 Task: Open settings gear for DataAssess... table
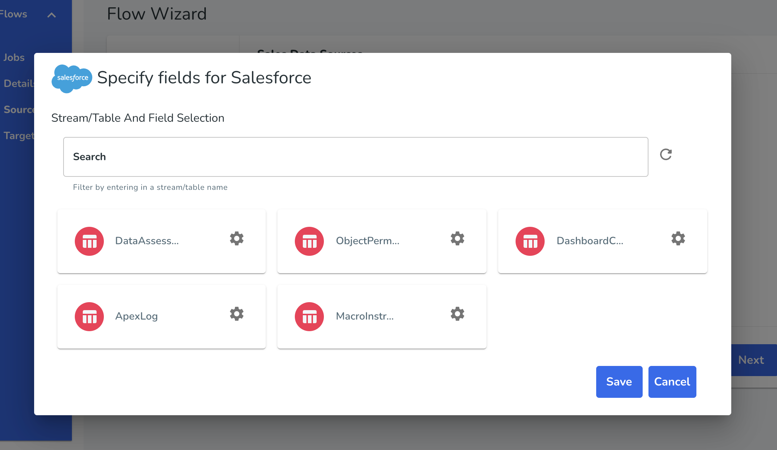pos(237,238)
